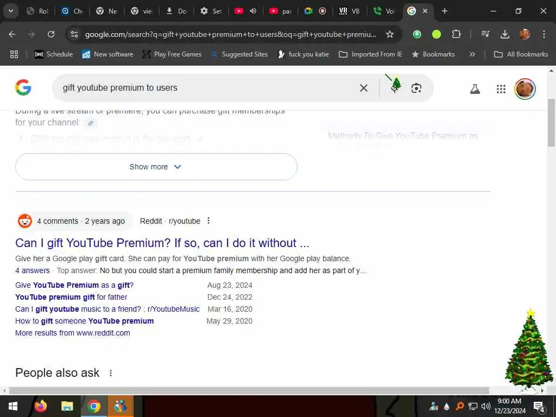Open the Chrome three-dot menu
The width and height of the screenshot is (556, 417).
[544, 34]
